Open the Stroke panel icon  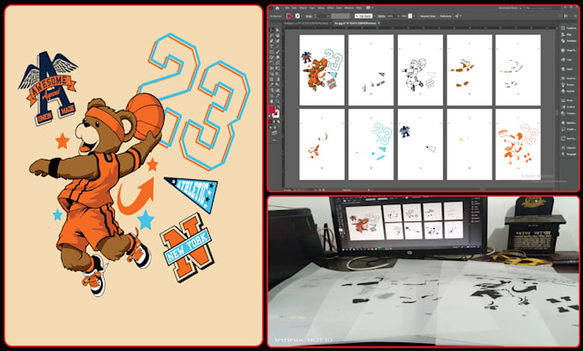(563, 100)
